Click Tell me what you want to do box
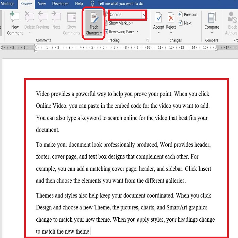The image size is (238, 238). (120, 3)
